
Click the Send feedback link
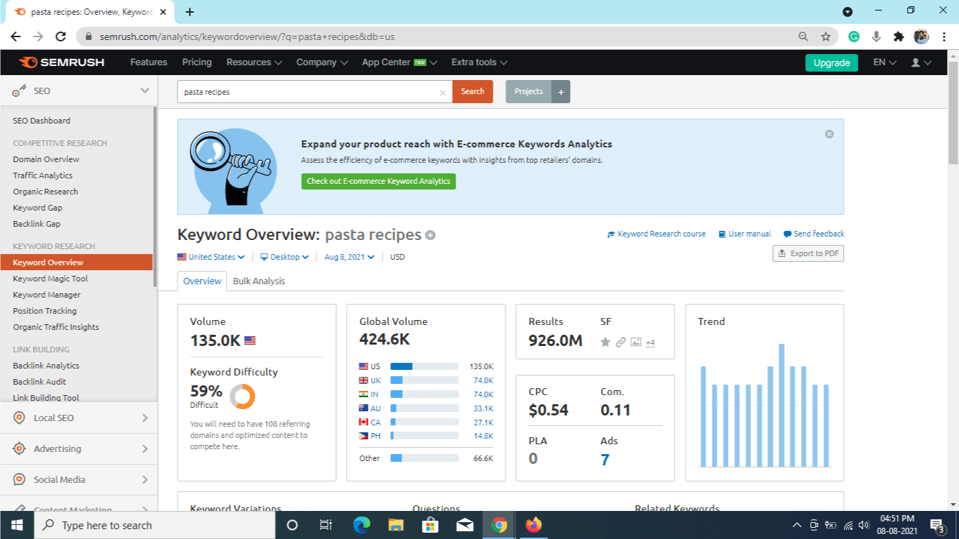coord(814,234)
